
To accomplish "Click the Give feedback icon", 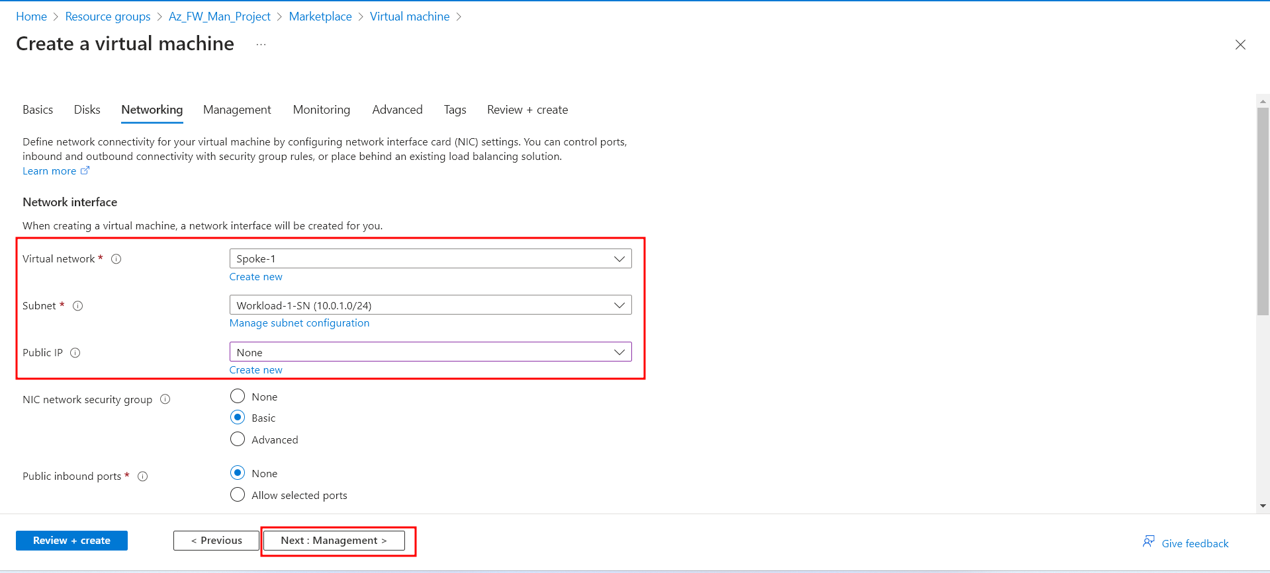I will pyautogui.click(x=1148, y=542).
